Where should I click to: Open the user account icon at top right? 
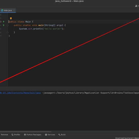[136, 6]
